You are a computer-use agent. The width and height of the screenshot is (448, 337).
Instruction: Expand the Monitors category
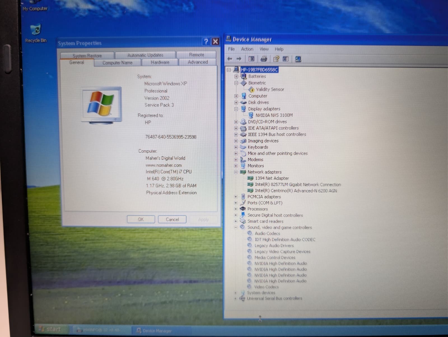click(x=236, y=166)
